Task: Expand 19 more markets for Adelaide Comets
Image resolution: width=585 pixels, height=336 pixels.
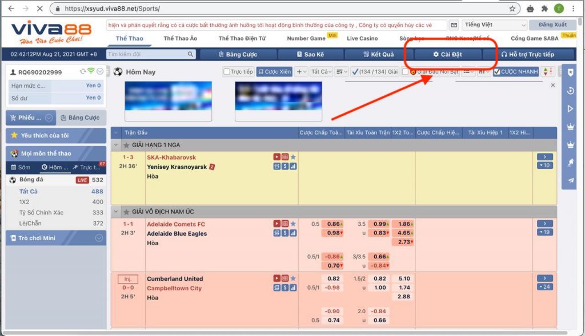Action: pyautogui.click(x=544, y=232)
